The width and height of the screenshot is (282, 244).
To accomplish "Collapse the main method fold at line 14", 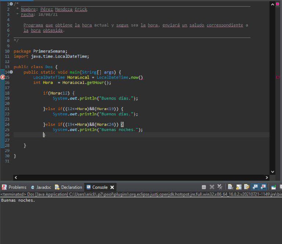I will point(11,72).
